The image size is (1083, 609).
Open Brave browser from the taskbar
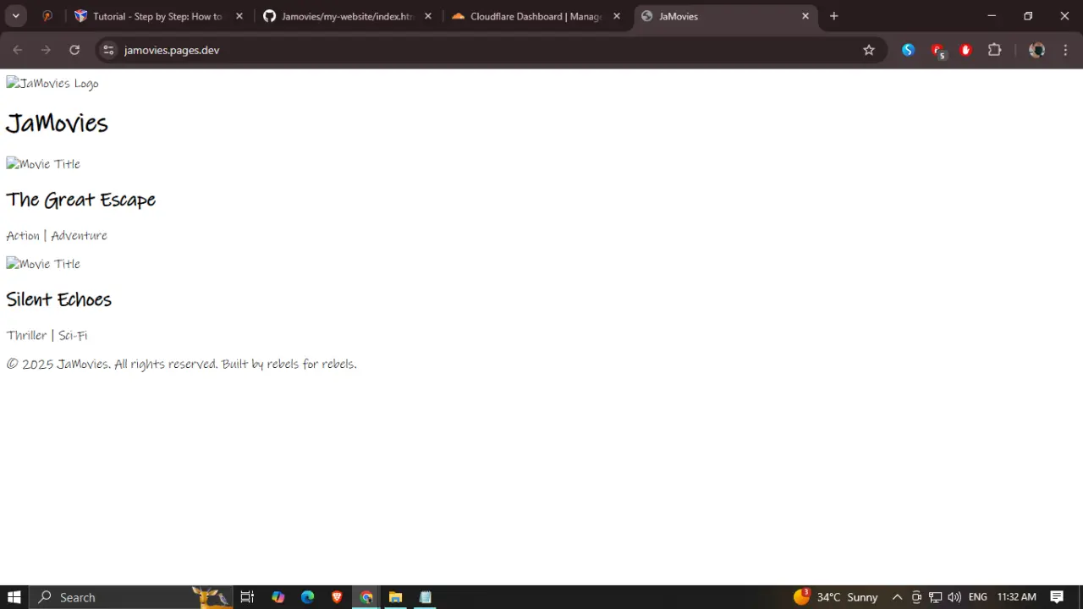[x=337, y=597]
